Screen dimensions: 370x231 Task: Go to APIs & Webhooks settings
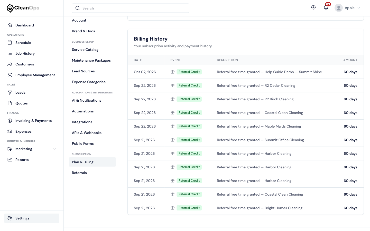click(x=87, y=133)
